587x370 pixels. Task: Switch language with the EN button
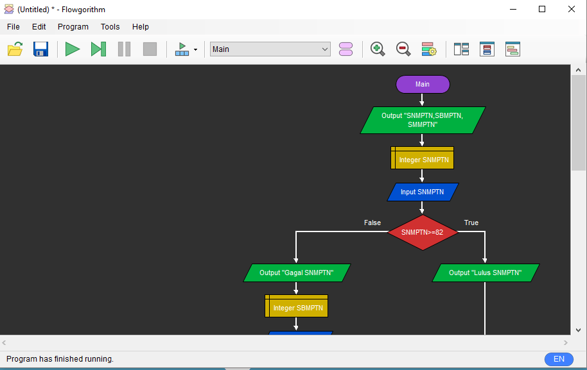click(x=559, y=359)
